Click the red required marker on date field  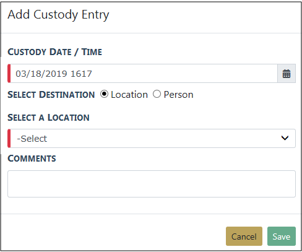9,74
